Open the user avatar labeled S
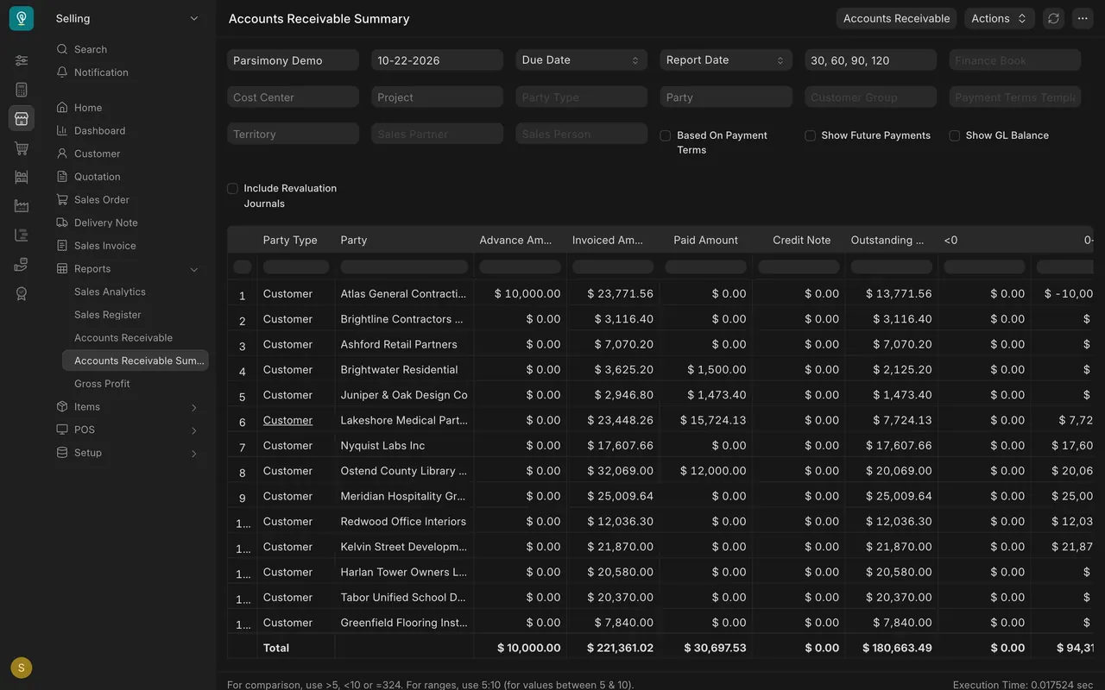 22,668
